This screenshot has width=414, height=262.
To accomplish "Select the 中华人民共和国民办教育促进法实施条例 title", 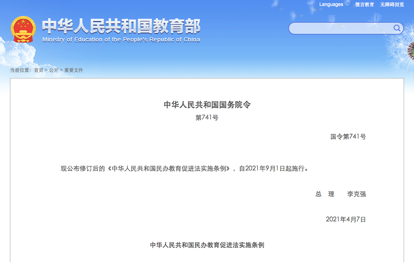I will 207,246.
